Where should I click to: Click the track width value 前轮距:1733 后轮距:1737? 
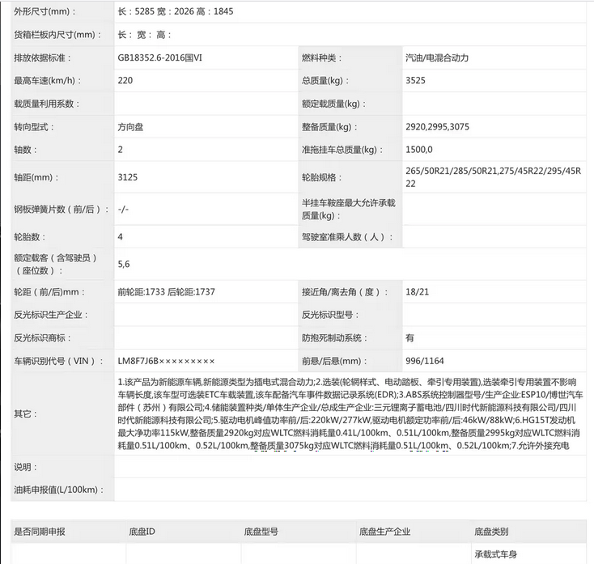pyautogui.click(x=166, y=292)
